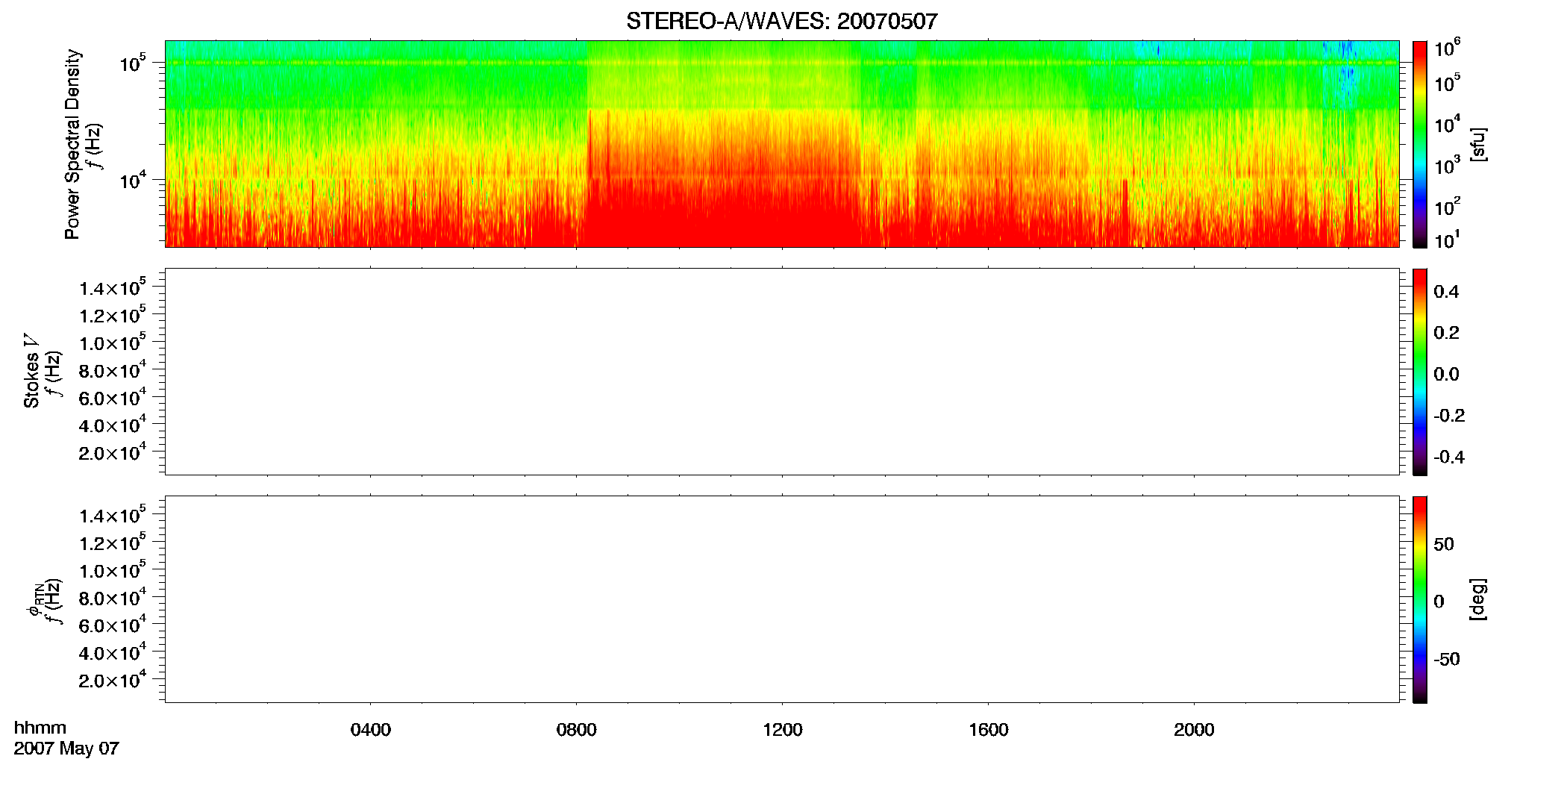Screen dimensions: 1564x806
Task: Click the 2.0×10^4 tick of phi RTN panel
Action: [113, 679]
